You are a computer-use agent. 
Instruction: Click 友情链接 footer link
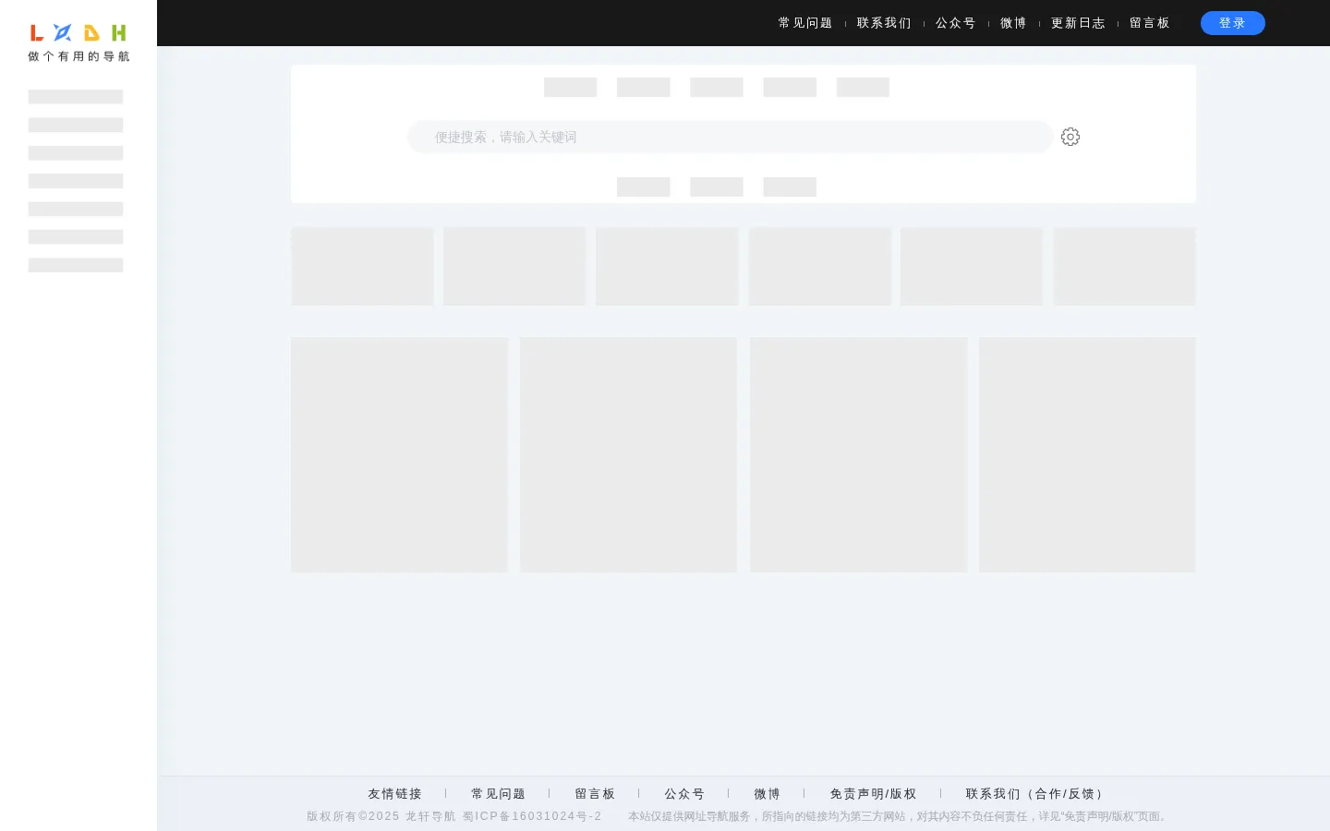click(395, 794)
